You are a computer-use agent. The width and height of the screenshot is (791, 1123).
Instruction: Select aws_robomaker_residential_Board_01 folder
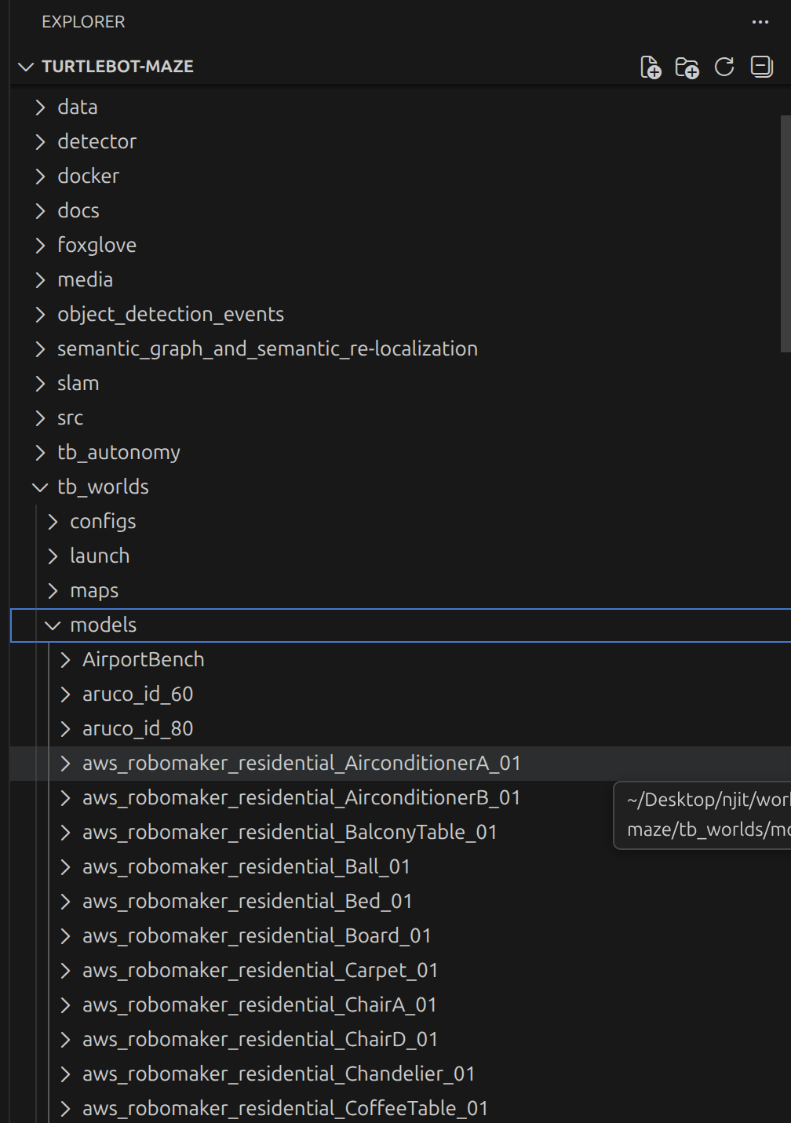257,936
